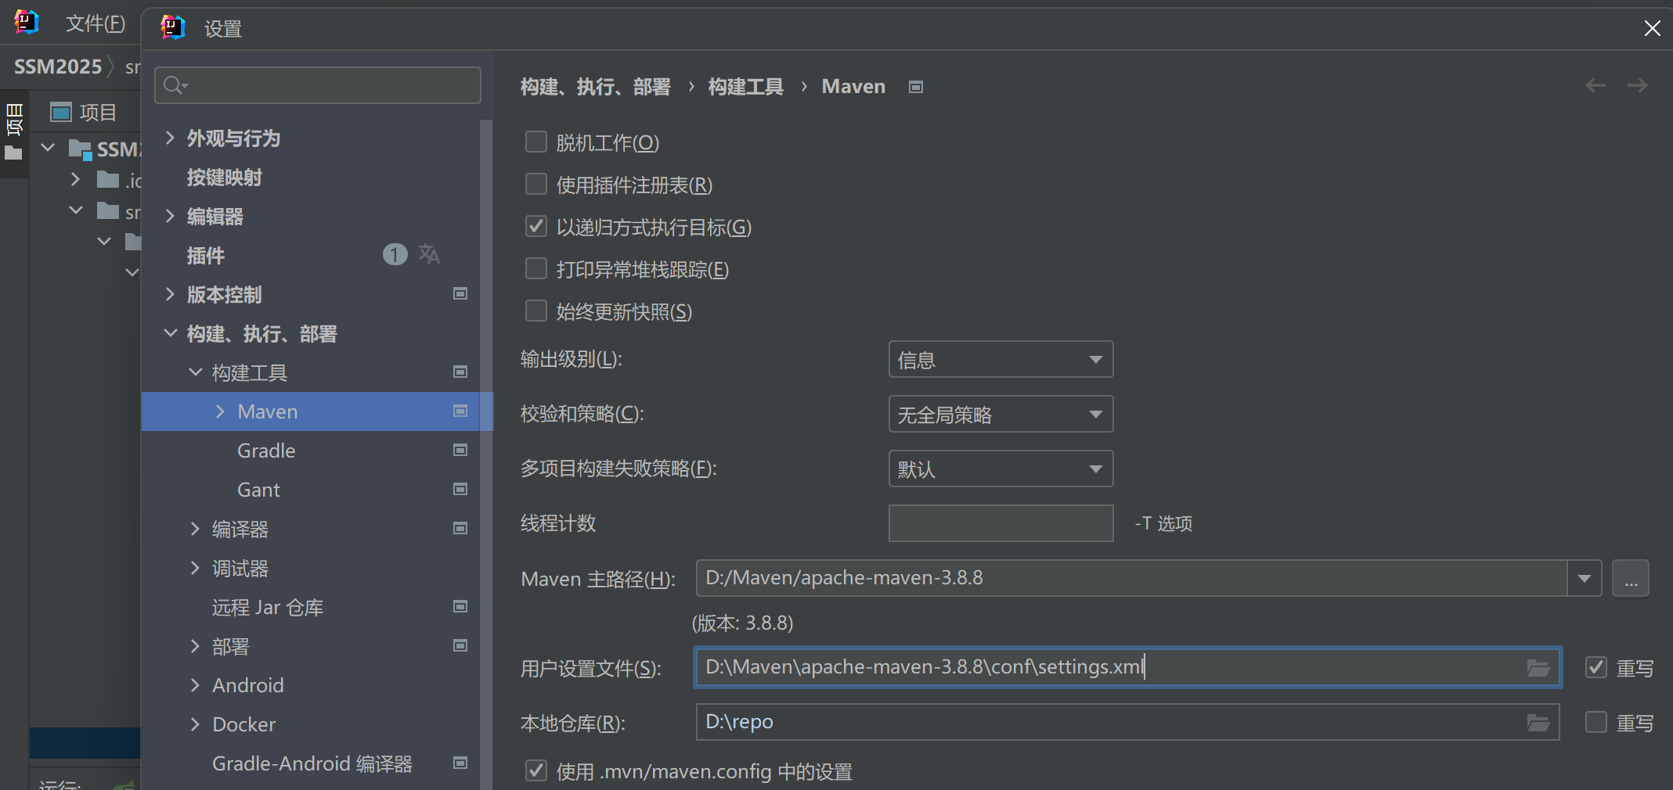Image resolution: width=1673 pixels, height=790 pixels.
Task: Click the forward navigation arrow in settings header
Action: 1637,85
